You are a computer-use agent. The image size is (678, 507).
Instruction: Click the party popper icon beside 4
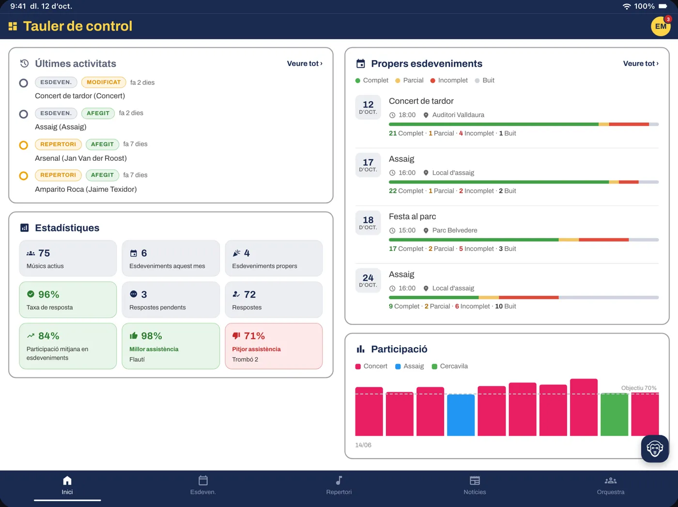[x=236, y=253]
